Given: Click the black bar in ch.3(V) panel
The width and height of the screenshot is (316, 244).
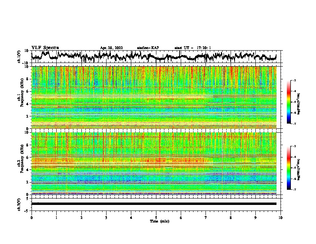Looking at the screenshot, I should [x=154, y=204].
